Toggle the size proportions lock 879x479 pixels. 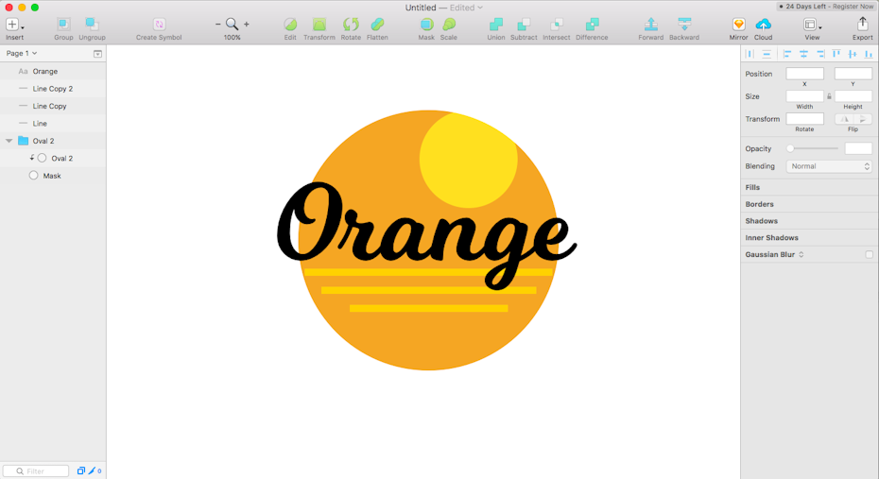[x=829, y=96]
